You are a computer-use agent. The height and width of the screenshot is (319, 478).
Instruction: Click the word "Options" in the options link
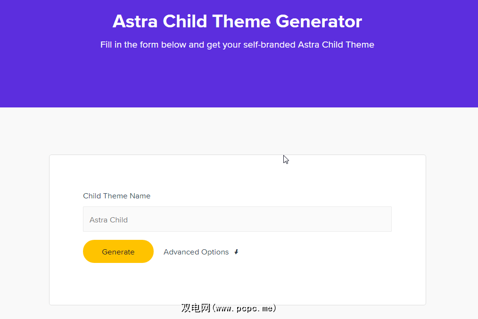(215, 252)
